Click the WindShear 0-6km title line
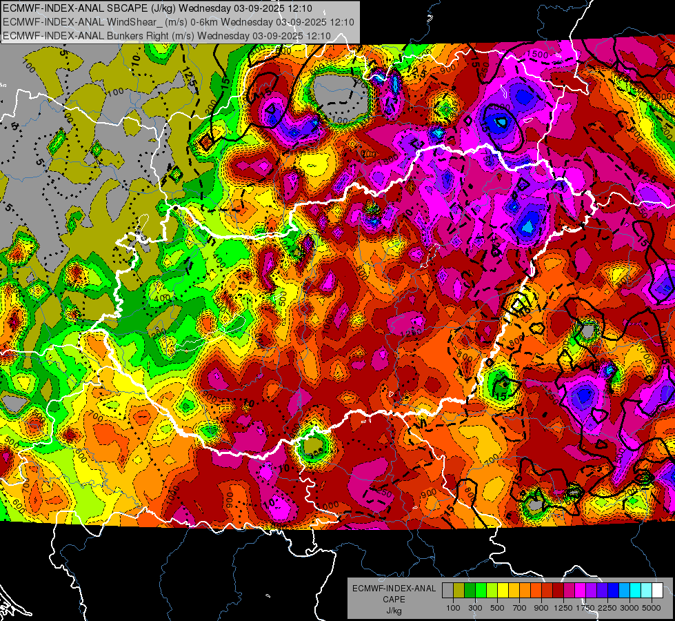The height and width of the screenshot is (621, 675). [x=178, y=22]
